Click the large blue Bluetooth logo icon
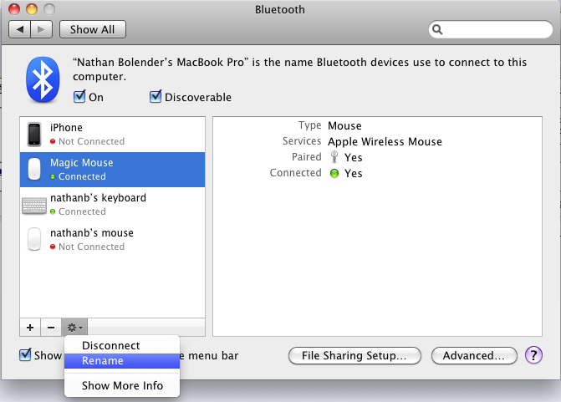The image size is (561, 402). (43, 79)
